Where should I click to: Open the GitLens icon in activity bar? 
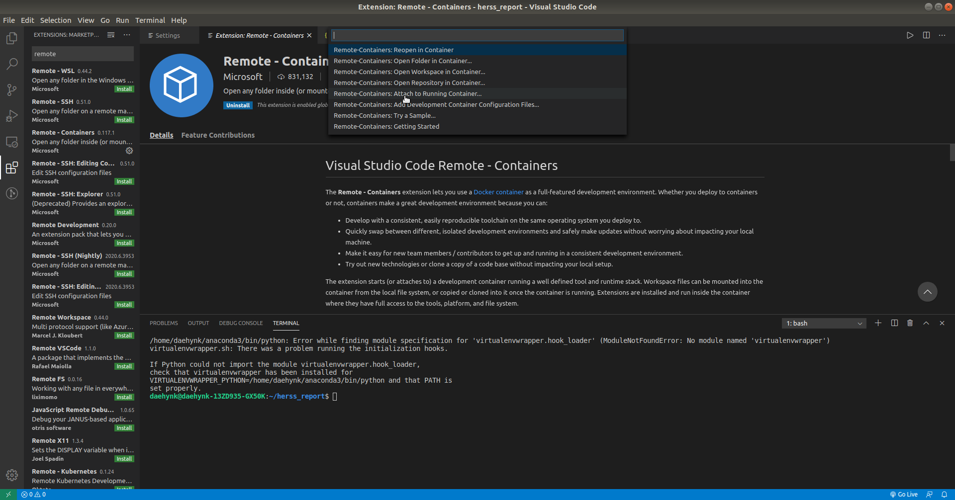(x=12, y=193)
